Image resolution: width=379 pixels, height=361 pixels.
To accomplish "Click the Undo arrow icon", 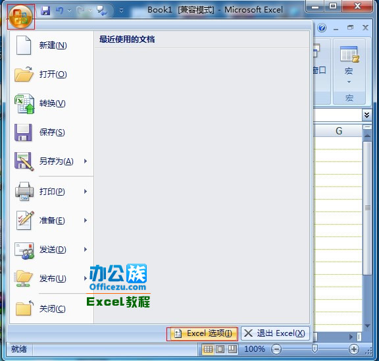I will [x=59, y=11].
